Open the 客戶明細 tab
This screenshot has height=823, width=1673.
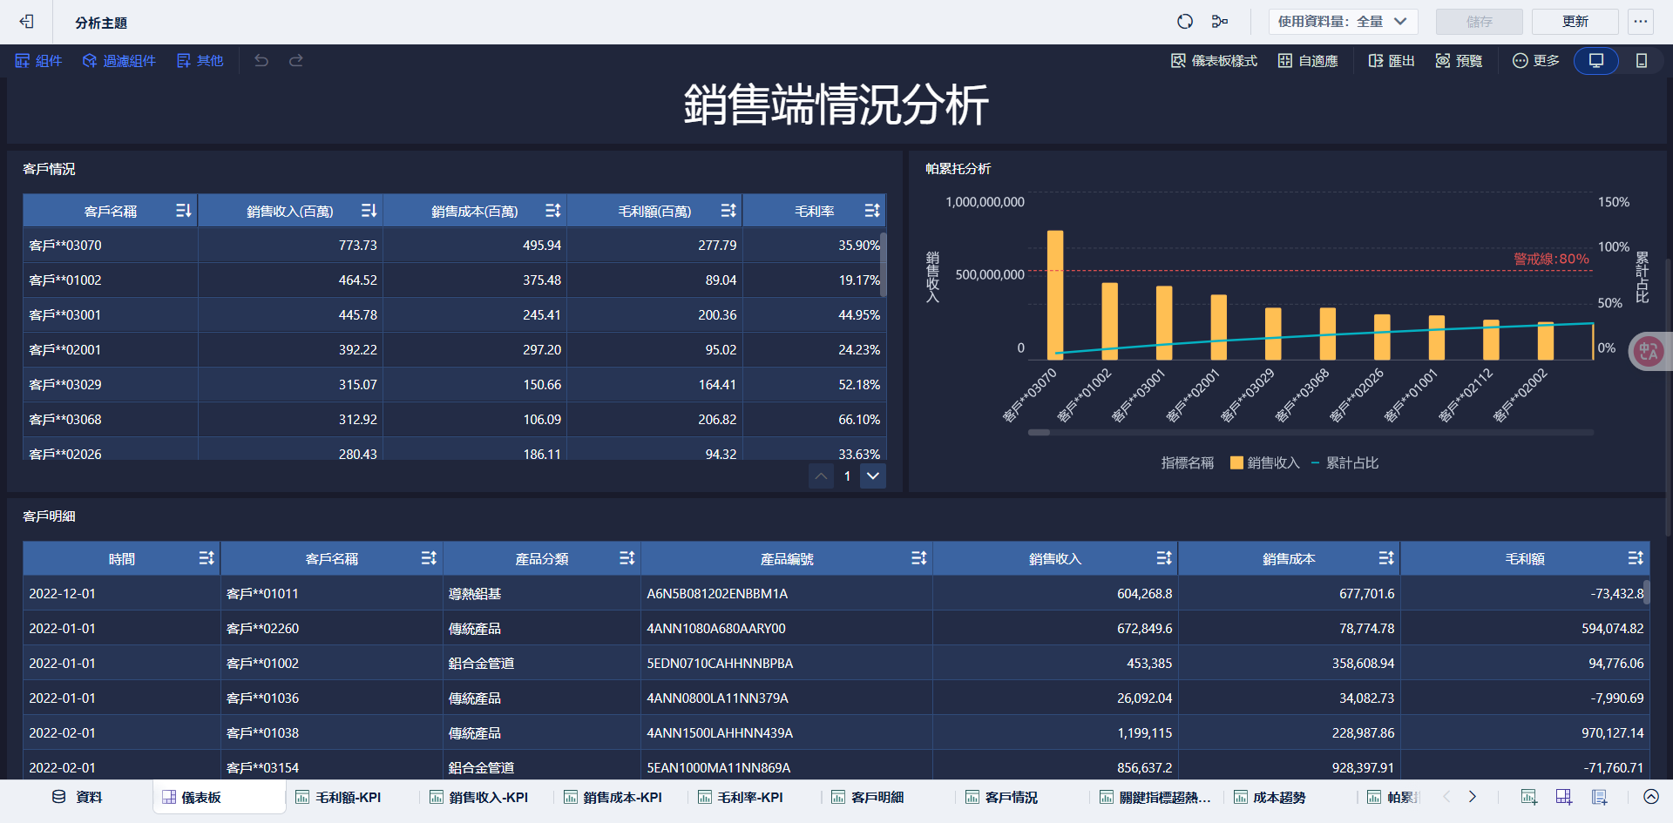click(x=868, y=797)
